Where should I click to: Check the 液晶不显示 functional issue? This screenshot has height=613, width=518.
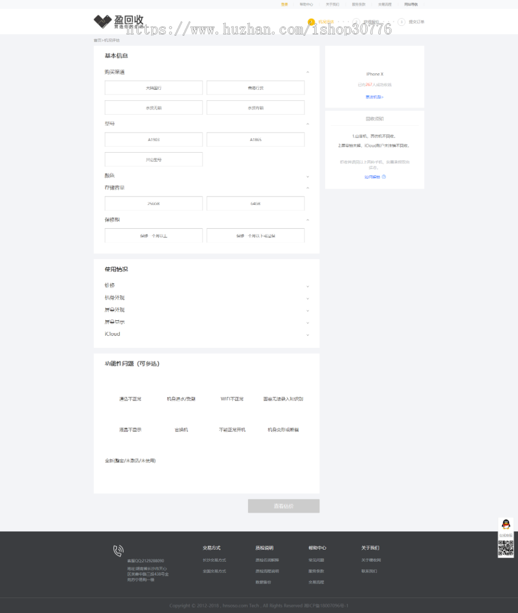130,430
